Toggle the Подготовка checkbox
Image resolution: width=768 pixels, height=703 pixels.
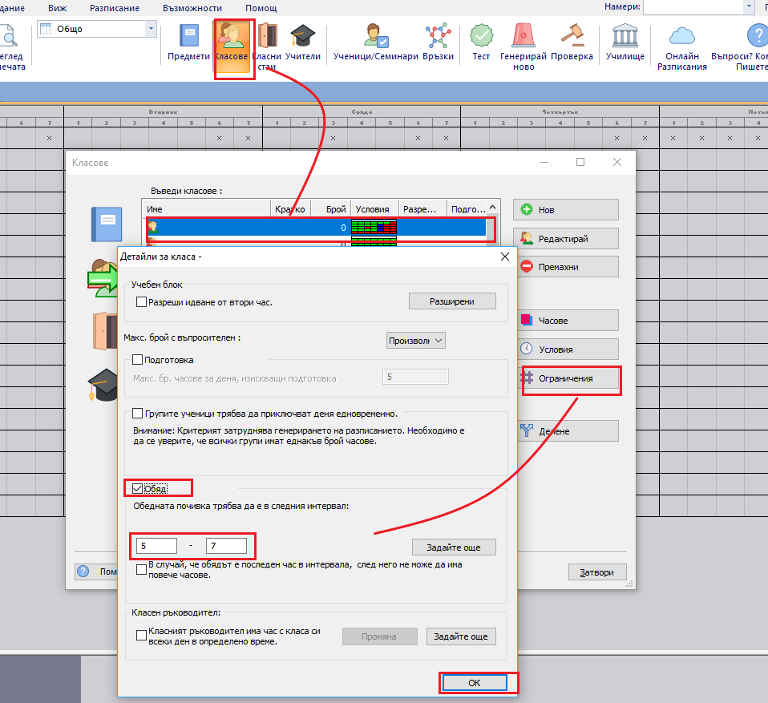pos(137,360)
